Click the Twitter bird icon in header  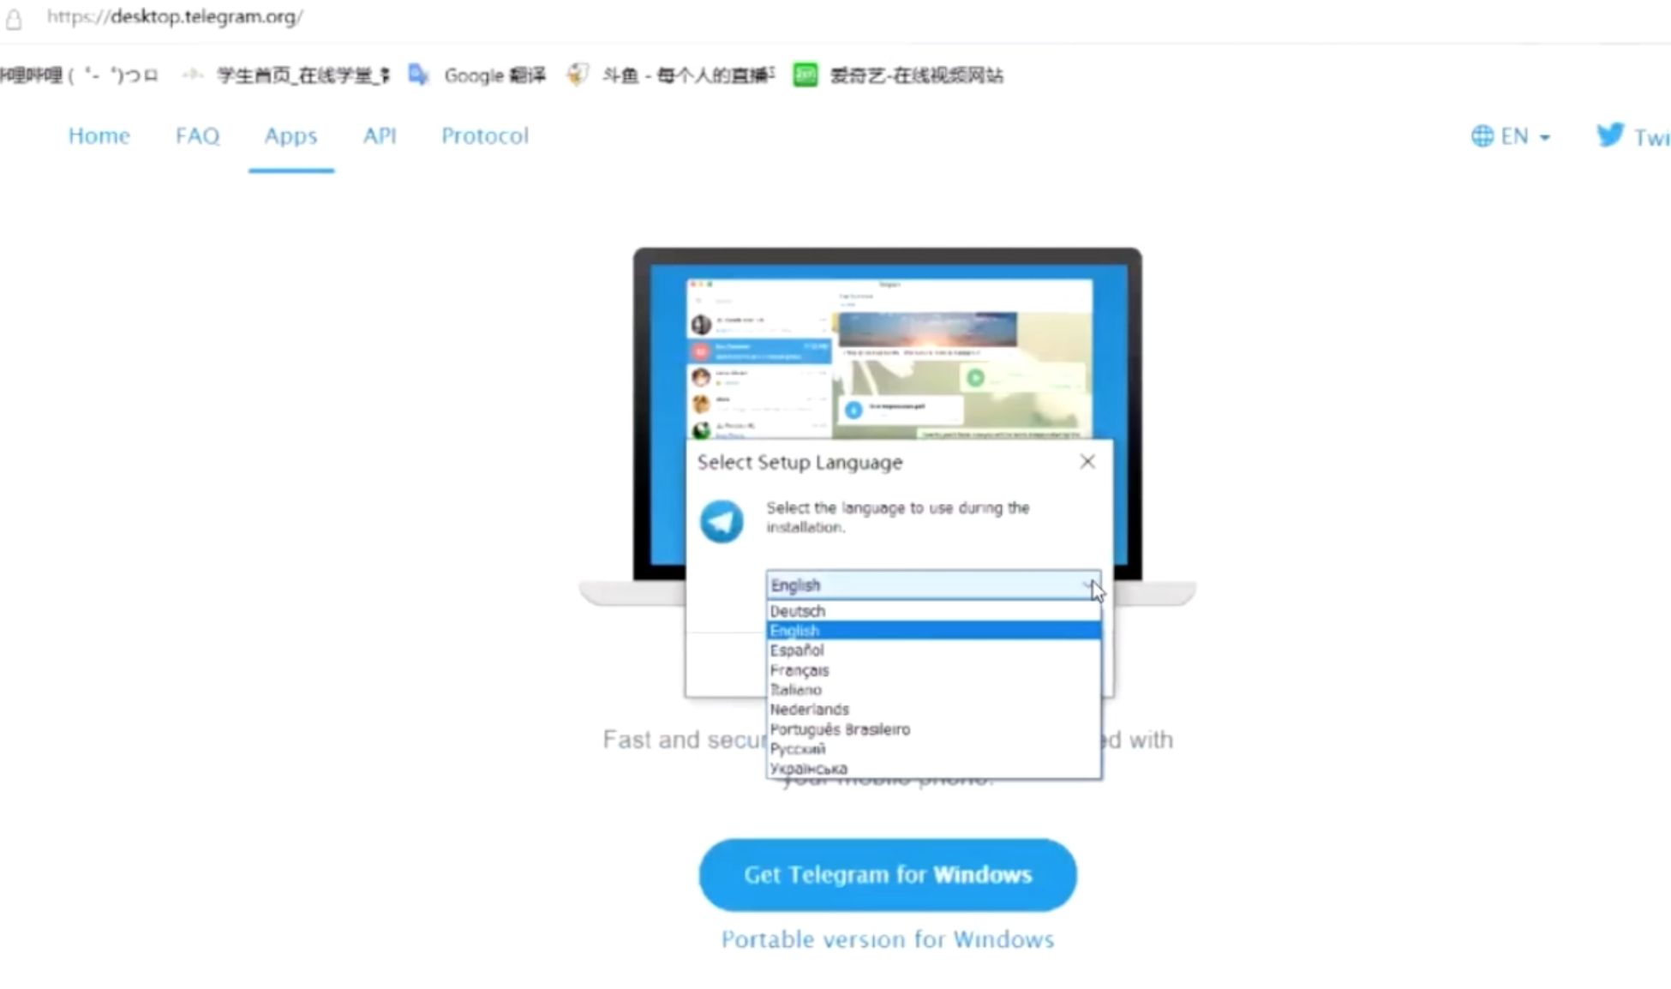pos(1611,135)
